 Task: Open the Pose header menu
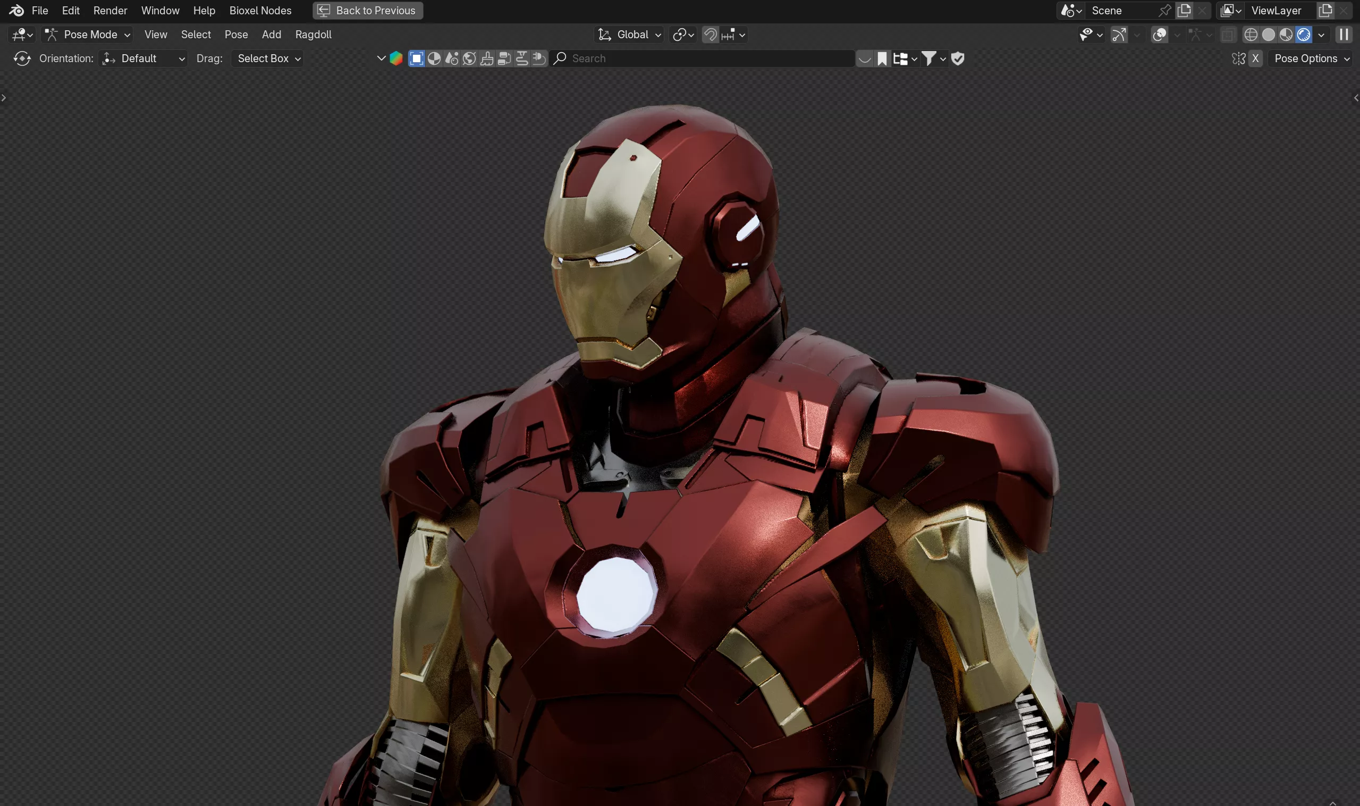[236, 35]
